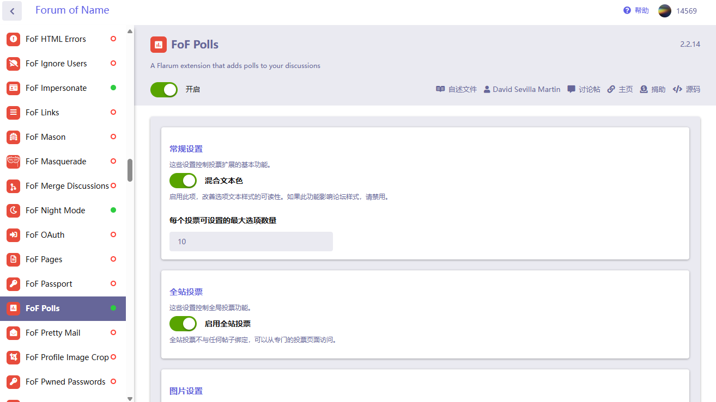Screen dimensions: 716x402
Task: Click the back arrow button
Action: click(x=12, y=11)
